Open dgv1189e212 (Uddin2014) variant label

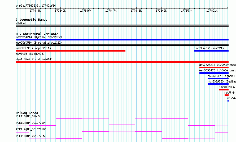[34, 59]
